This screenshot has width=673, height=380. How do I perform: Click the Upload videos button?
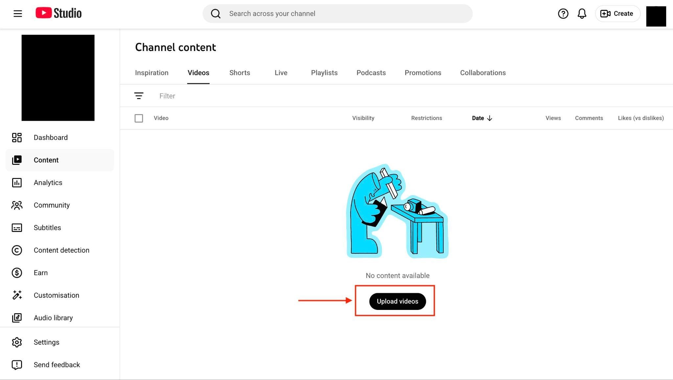point(397,301)
